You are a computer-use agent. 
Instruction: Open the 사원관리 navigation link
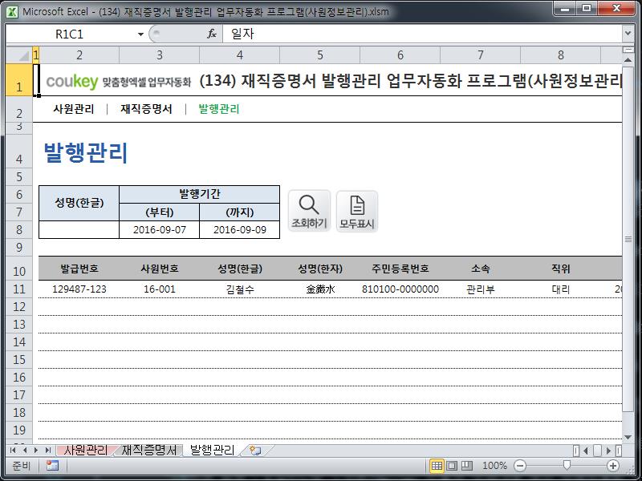74,109
